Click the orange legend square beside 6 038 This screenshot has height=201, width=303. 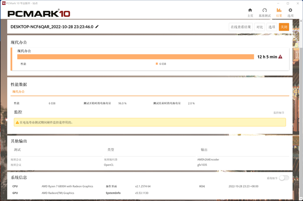click(x=157, y=64)
